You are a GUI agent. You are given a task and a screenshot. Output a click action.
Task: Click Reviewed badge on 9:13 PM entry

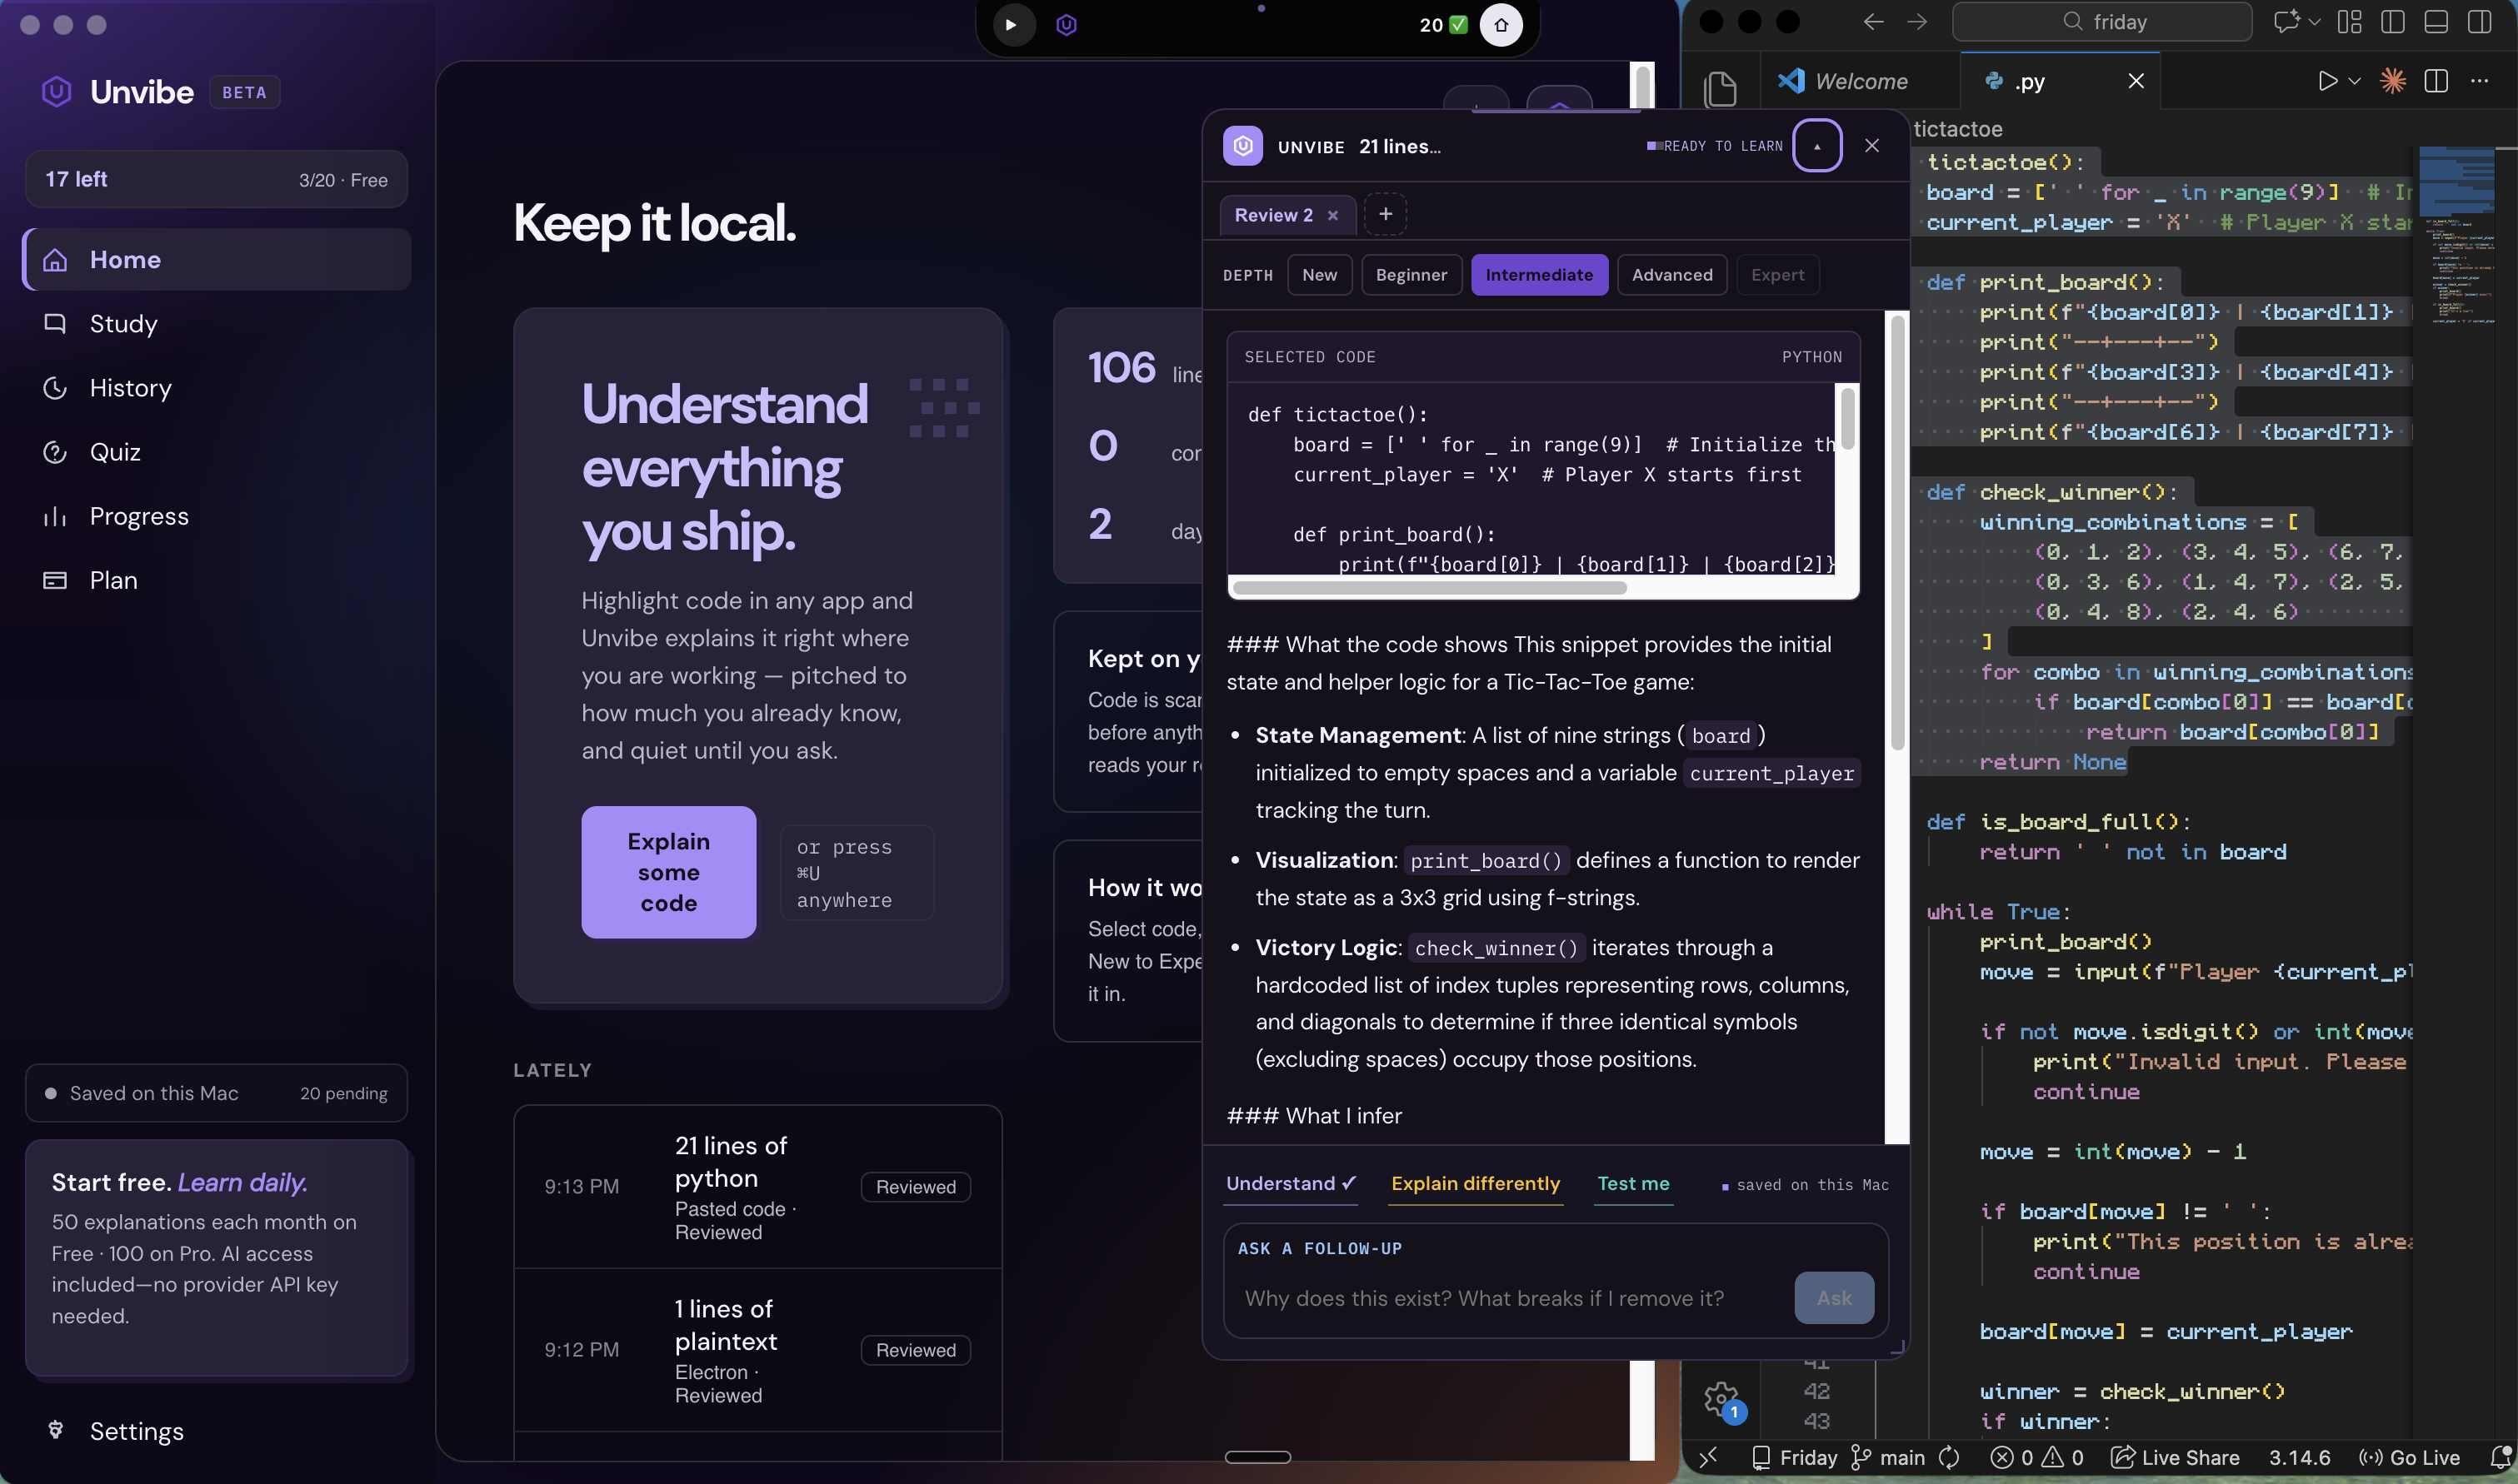click(x=916, y=1187)
